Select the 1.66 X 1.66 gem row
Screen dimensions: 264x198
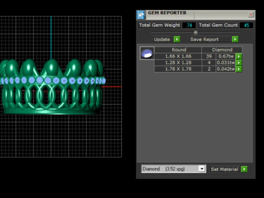198,56
